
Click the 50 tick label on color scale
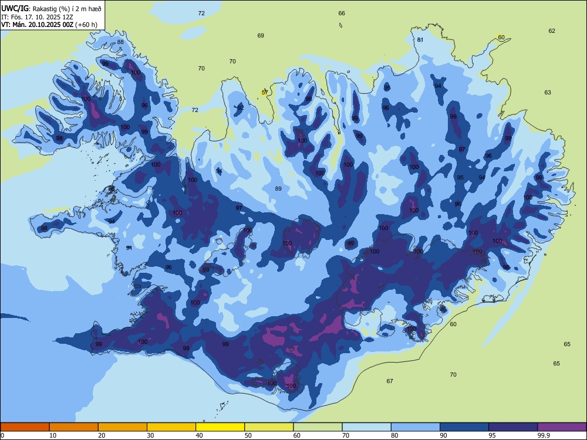pos(248,435)
